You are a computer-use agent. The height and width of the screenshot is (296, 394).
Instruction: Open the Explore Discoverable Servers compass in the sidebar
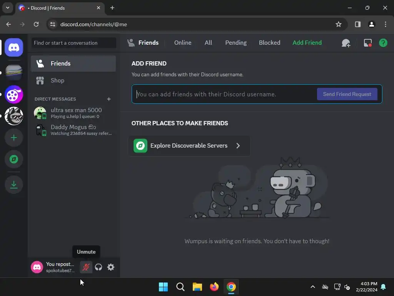coord(14,159)
